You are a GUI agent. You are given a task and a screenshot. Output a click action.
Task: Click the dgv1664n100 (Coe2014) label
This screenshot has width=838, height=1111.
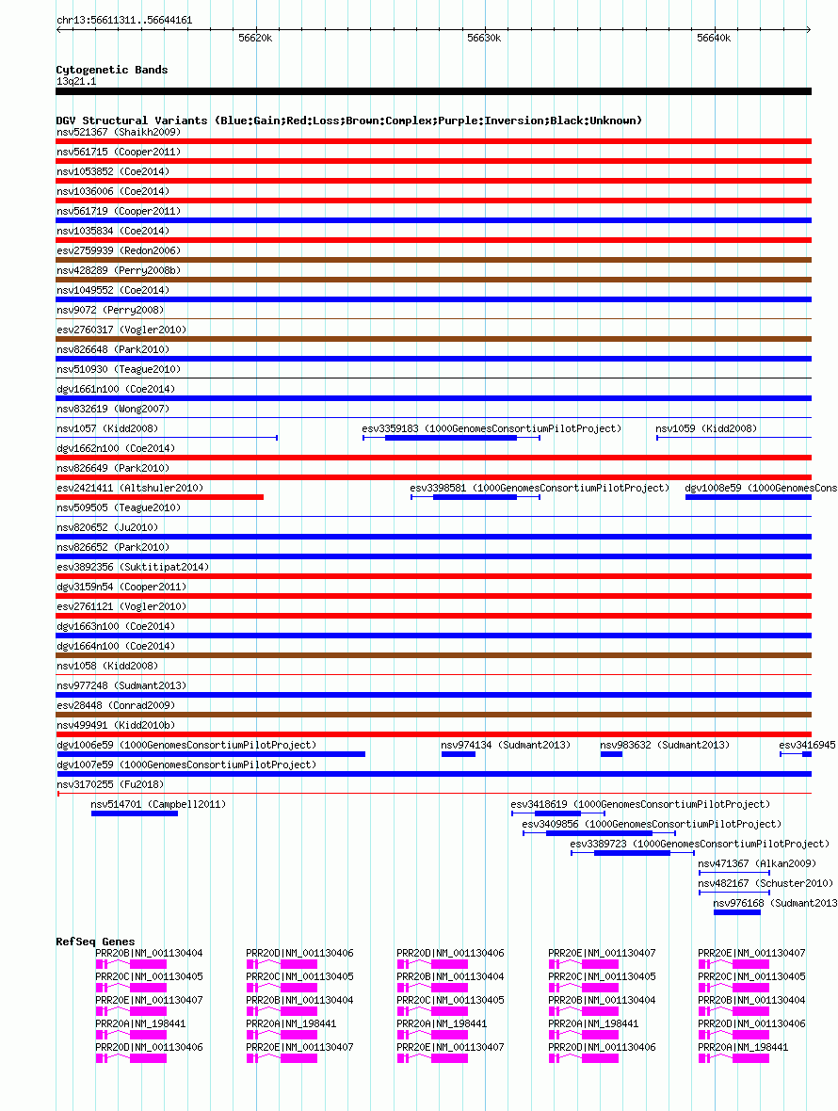coord(116,646)
